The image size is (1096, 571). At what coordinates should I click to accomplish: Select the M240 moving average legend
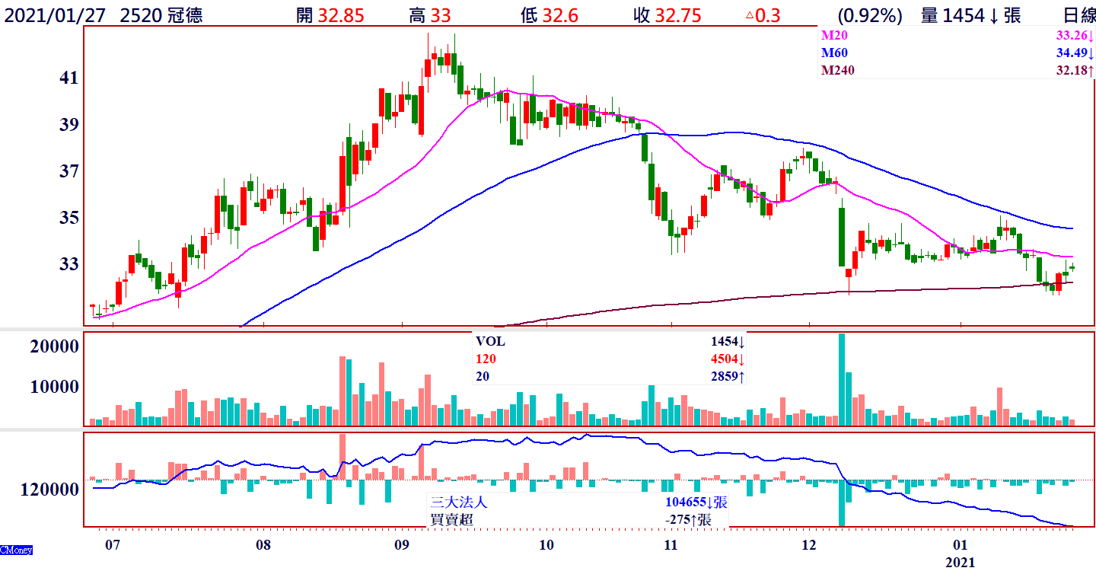point(837,71)
